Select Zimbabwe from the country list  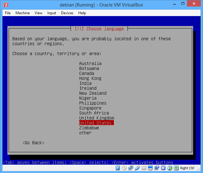click(x=89, y=128)
